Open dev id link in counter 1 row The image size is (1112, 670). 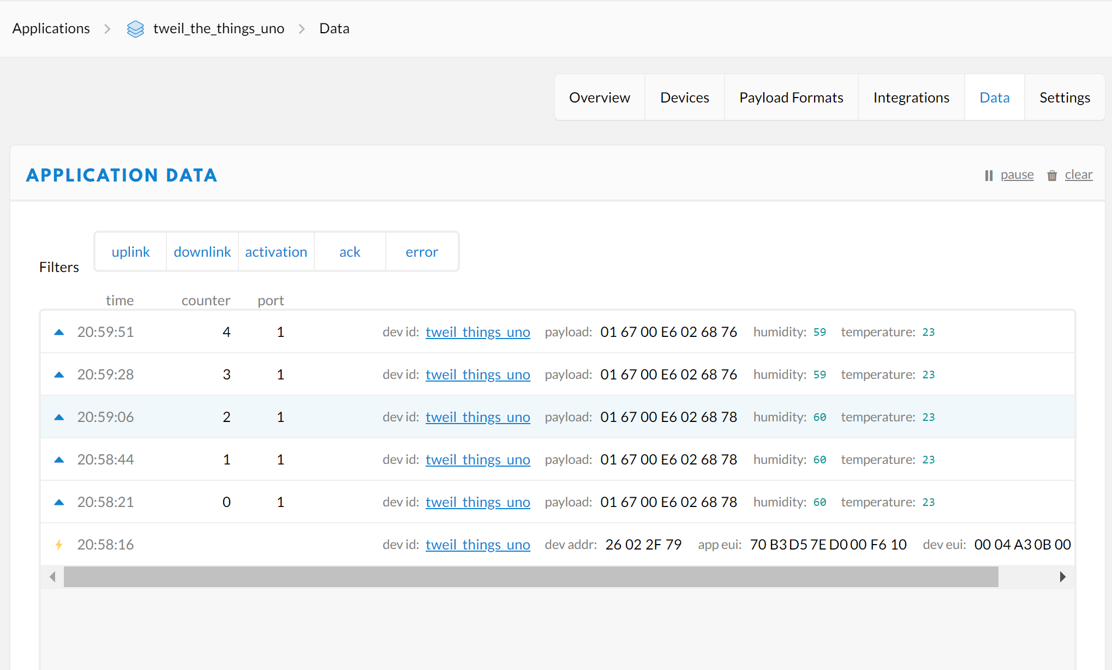point(478,460)
